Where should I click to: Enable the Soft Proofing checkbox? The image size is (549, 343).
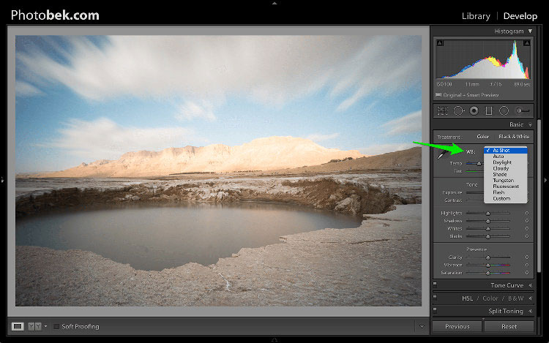pos(57,326)
